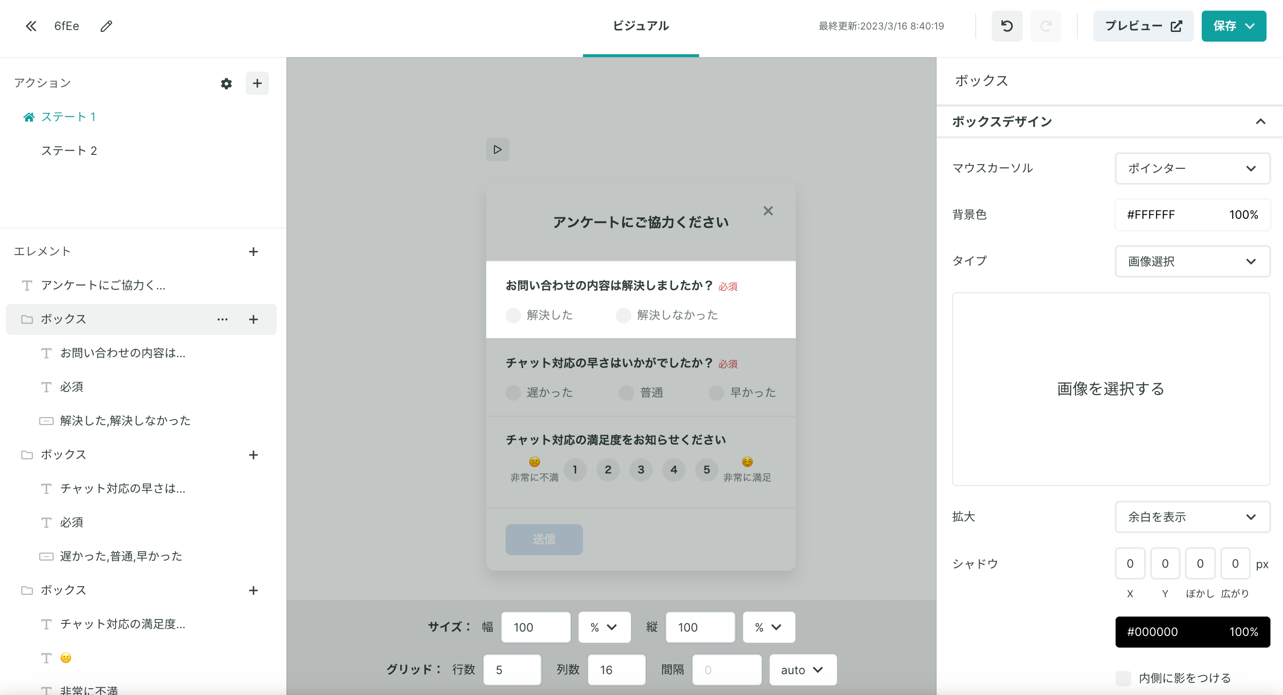This screenshot has height=695, width=1283.
Task: Click the input icon for 遅かった,普通,早かった
Action: [x=46, y=557]
